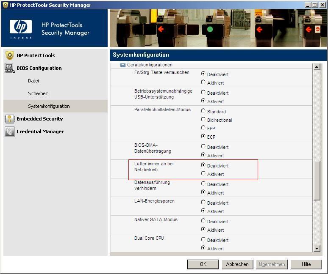
Task: Click the OK button
Action: 203,264
